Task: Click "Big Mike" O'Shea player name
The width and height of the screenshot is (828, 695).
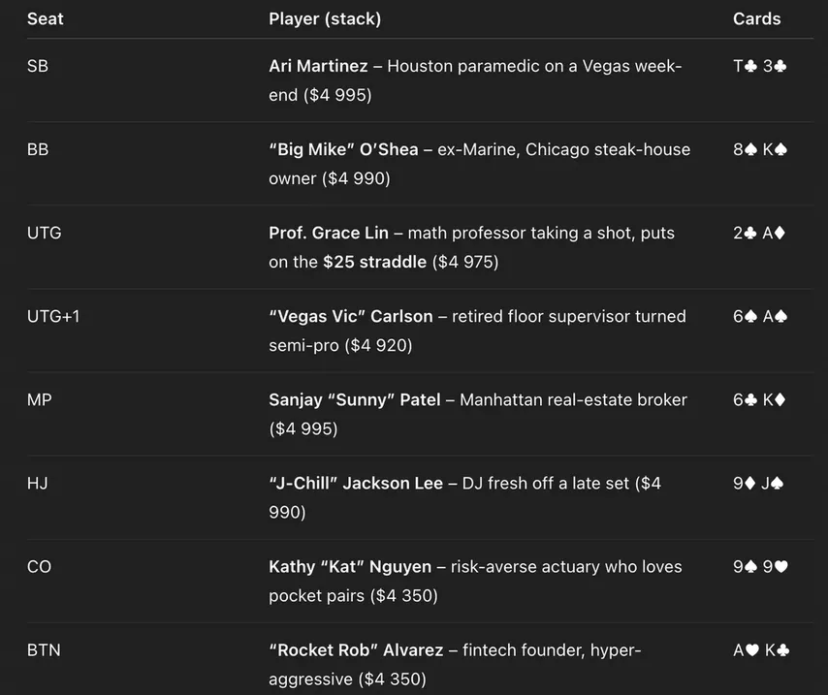Action: pyautogui.click(x=343, y=149)
